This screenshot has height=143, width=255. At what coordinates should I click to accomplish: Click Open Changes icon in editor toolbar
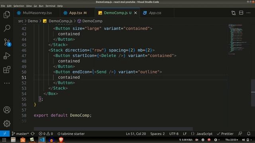click(x=233, y=13)
